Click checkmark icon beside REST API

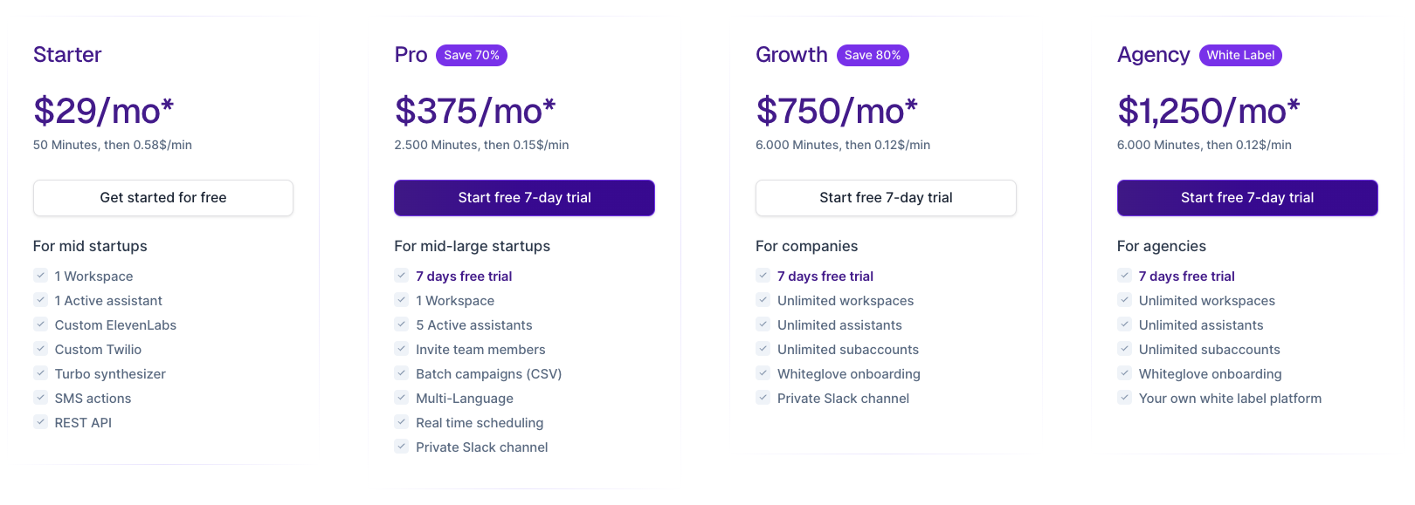coord(40,422)
